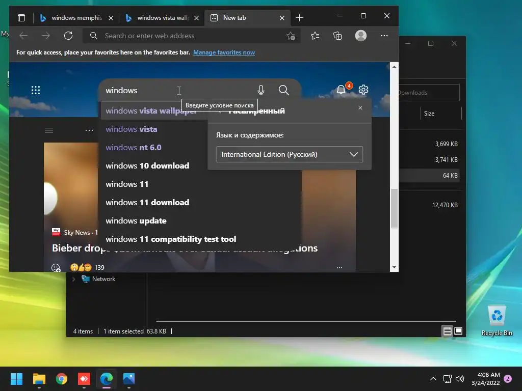Click the scrollbar up arrow in Edge
This screenshot has height=391, width=522.
tap(394, 67)
